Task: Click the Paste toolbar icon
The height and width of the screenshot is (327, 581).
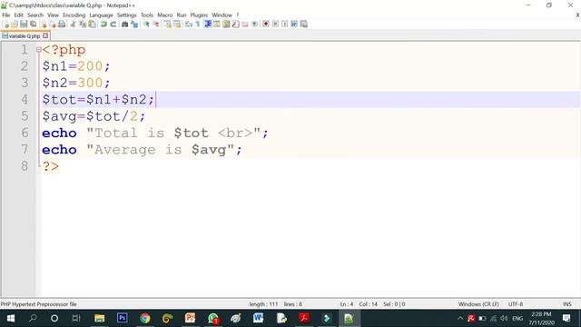Action: click(92, 25)
